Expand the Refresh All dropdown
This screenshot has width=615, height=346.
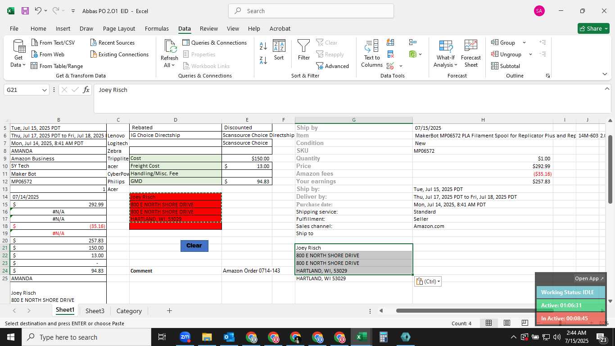169,65
